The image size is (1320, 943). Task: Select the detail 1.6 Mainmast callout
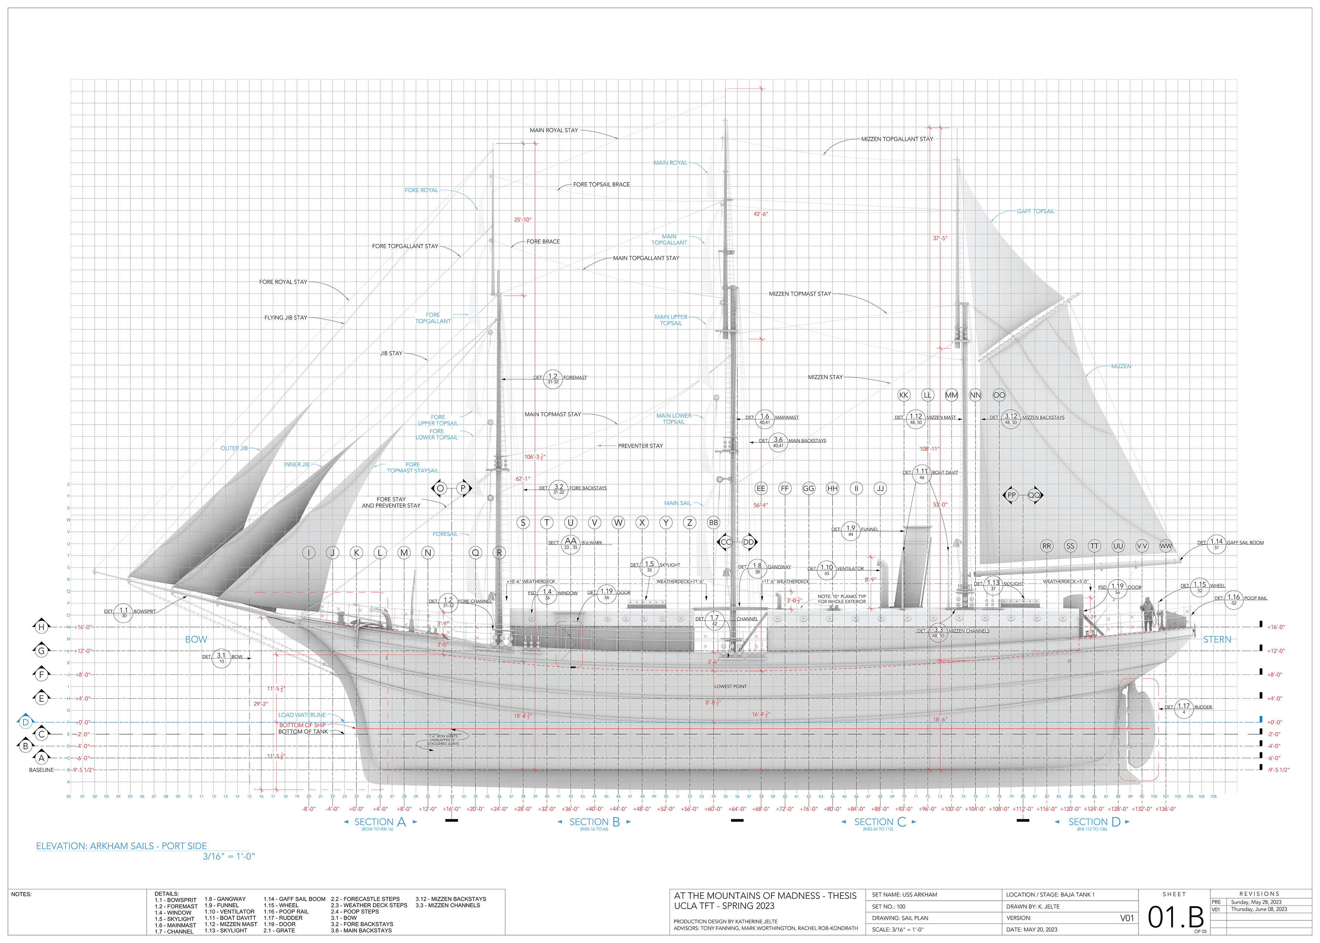(x=764, y=419)
